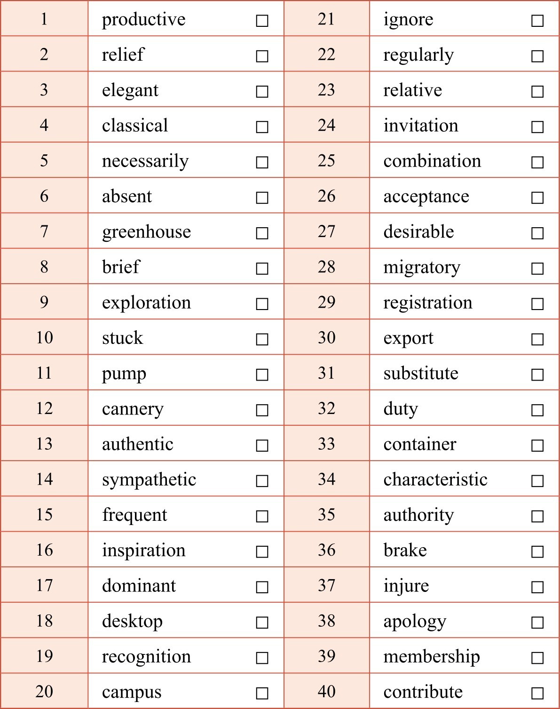
Task: Tick the box beside "stuck"
Action: tap(262, 339)
